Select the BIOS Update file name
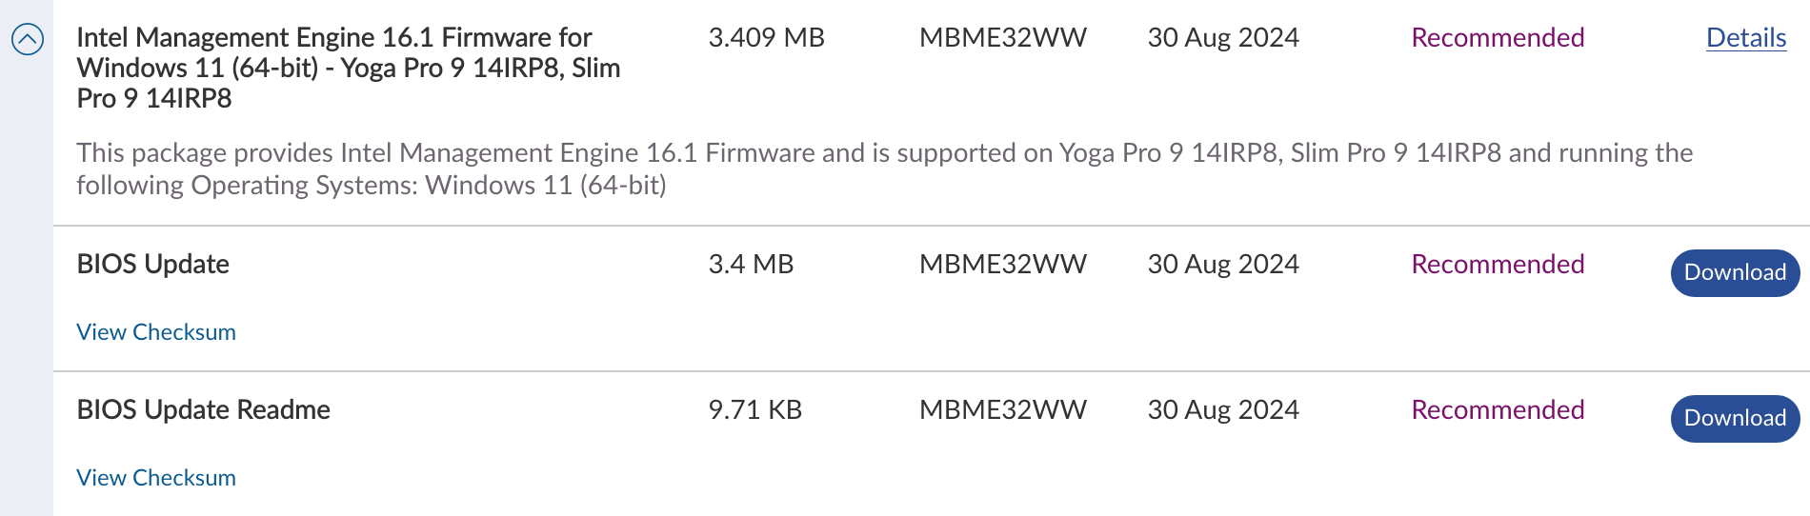 (152, 265)
